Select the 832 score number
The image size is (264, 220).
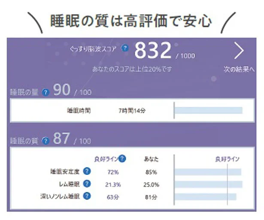(153, 50)
